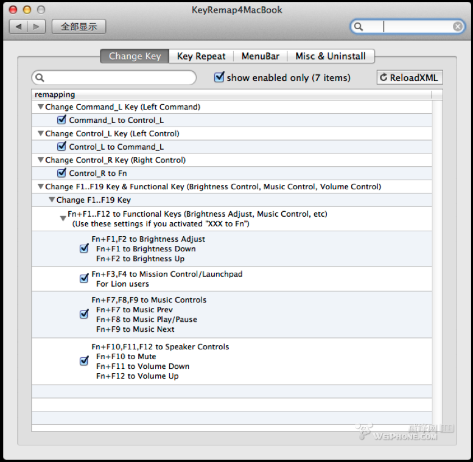Click the forward navigation arrow
This screenshot has width=473, height=462.
37,27
